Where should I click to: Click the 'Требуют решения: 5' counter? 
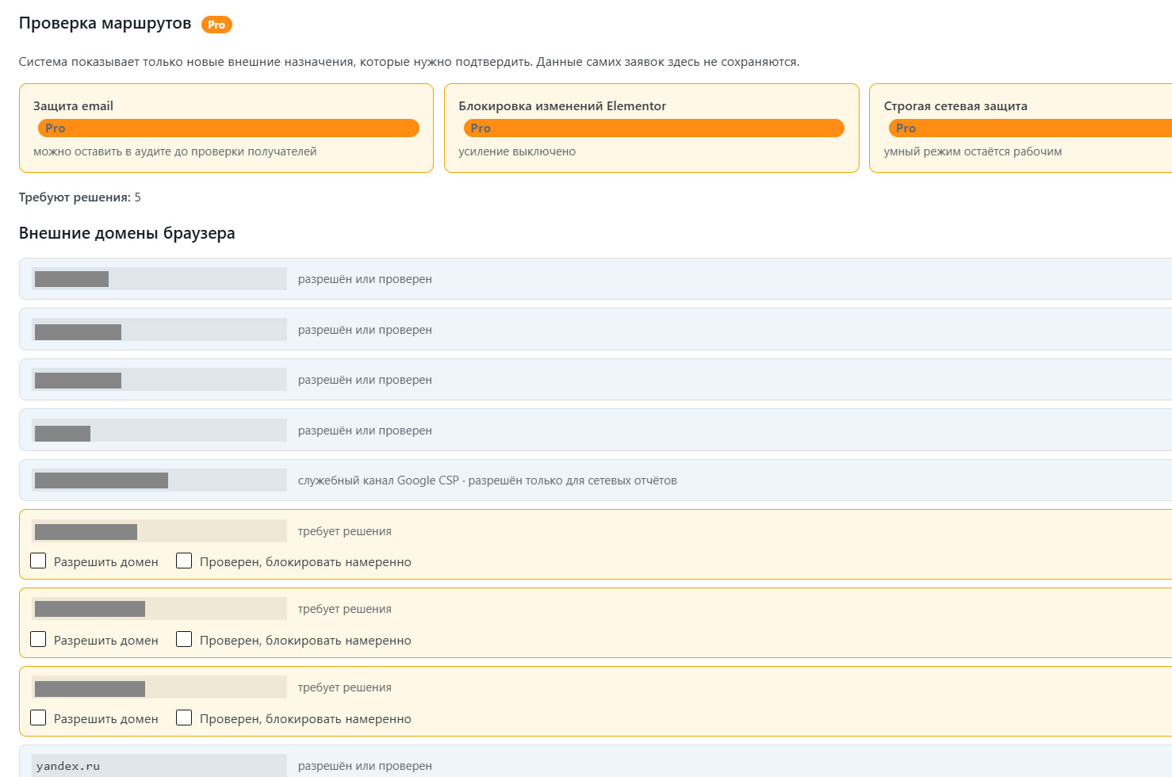pyautogui.click(x=80, y=197)
